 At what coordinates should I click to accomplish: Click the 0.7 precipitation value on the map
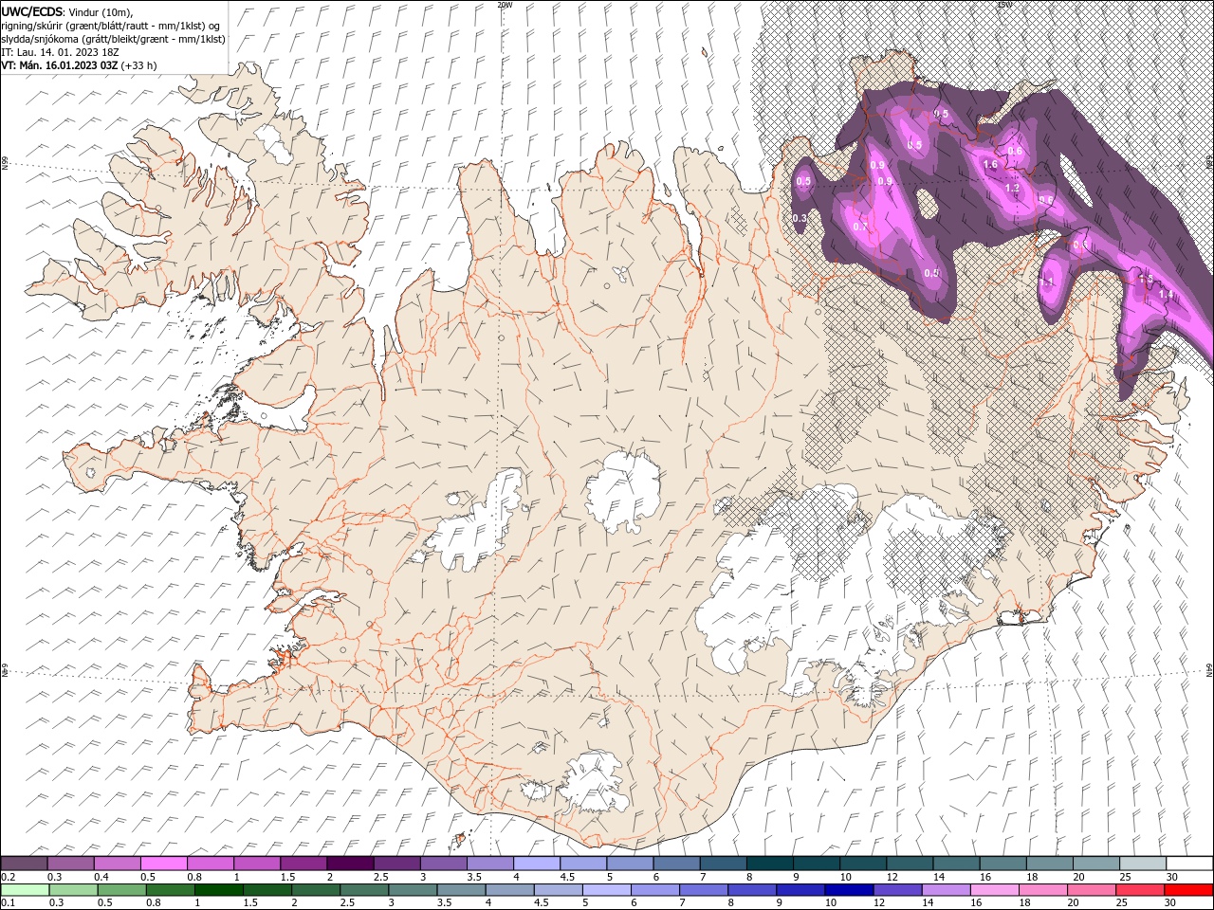pyautogui.click(x=860, y=227)
